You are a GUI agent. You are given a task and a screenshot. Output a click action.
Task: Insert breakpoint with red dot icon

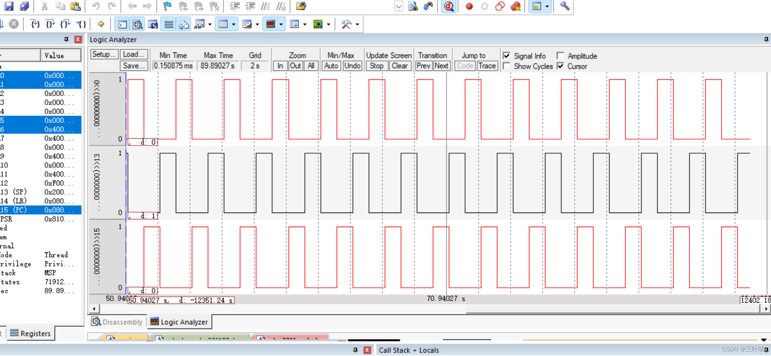pos(469,6)
